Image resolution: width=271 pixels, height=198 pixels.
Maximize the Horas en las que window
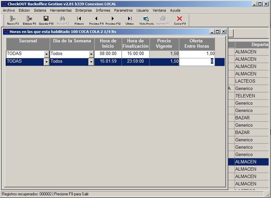[217, 32]
